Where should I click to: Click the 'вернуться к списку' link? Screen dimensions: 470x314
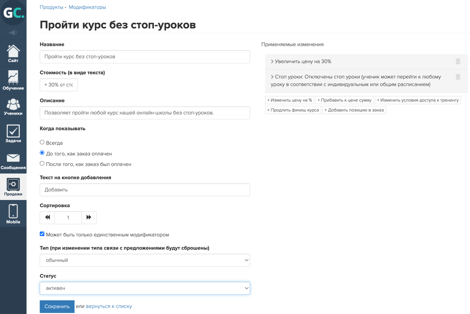[109, 307]
